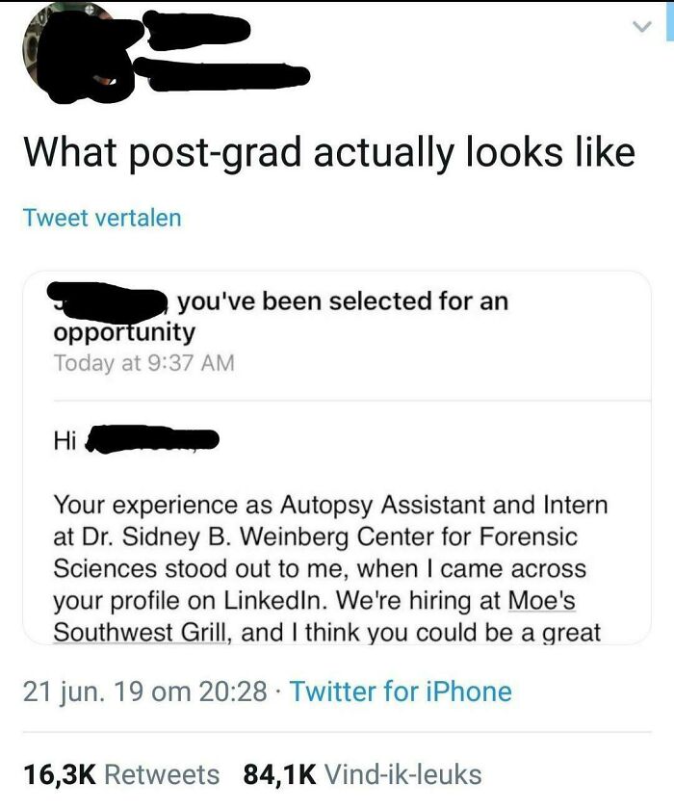The height and width of the screenshot is (809, 674).
Task: Click the Hi greeting in the email
Action: tap(64, 439)
